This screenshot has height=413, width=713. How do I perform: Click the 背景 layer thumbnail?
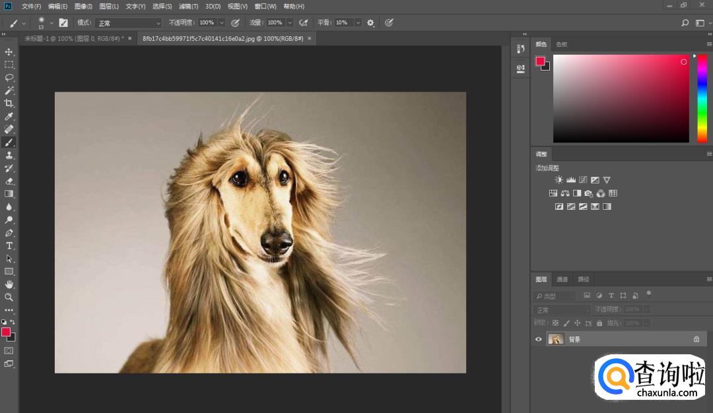coord(556,339)
